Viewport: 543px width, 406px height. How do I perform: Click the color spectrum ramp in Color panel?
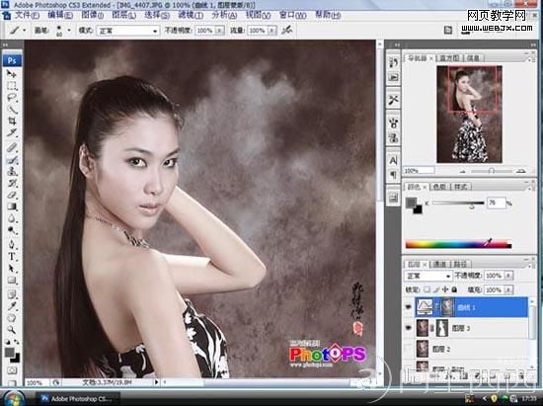click(x=458, y=245)
